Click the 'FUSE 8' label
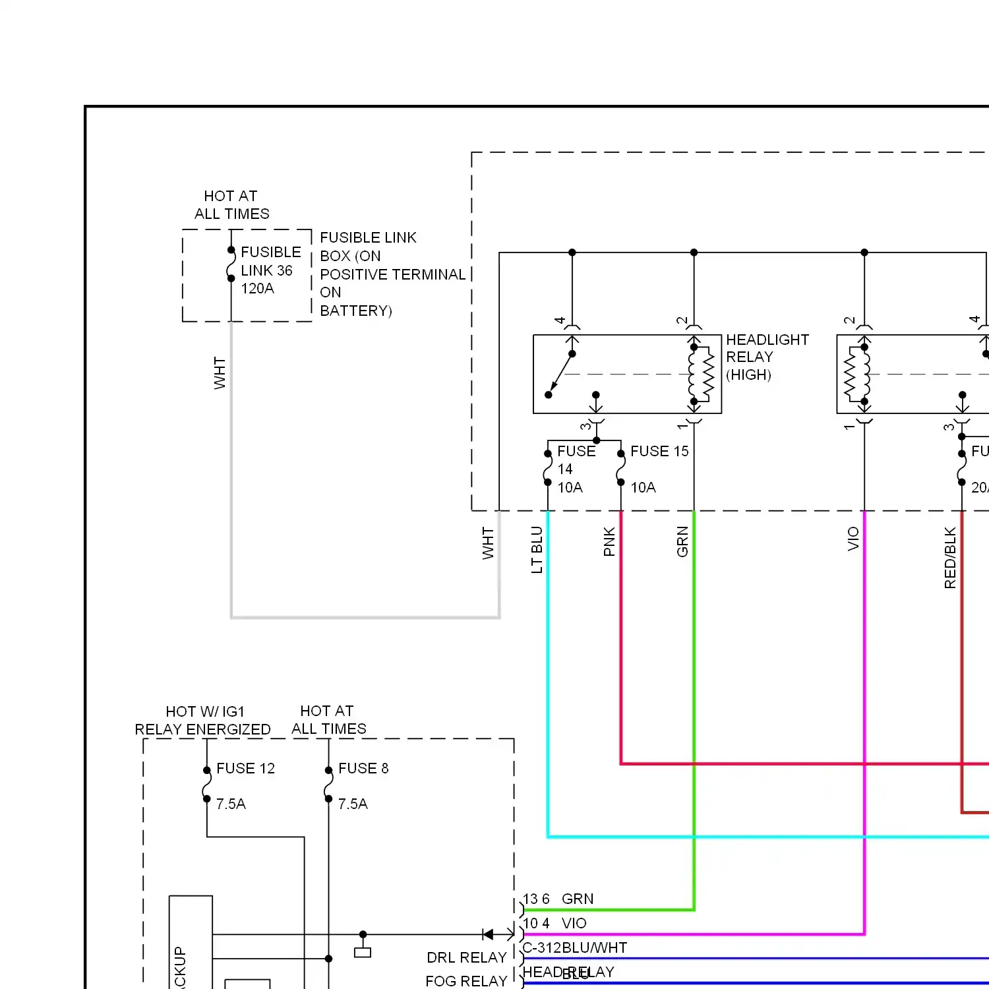989x989 pixels. (x=363, y=768)
